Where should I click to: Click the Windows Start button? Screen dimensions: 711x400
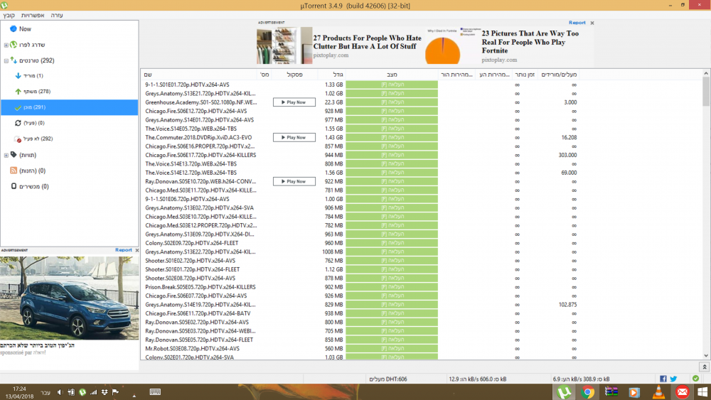click(702, 392)
